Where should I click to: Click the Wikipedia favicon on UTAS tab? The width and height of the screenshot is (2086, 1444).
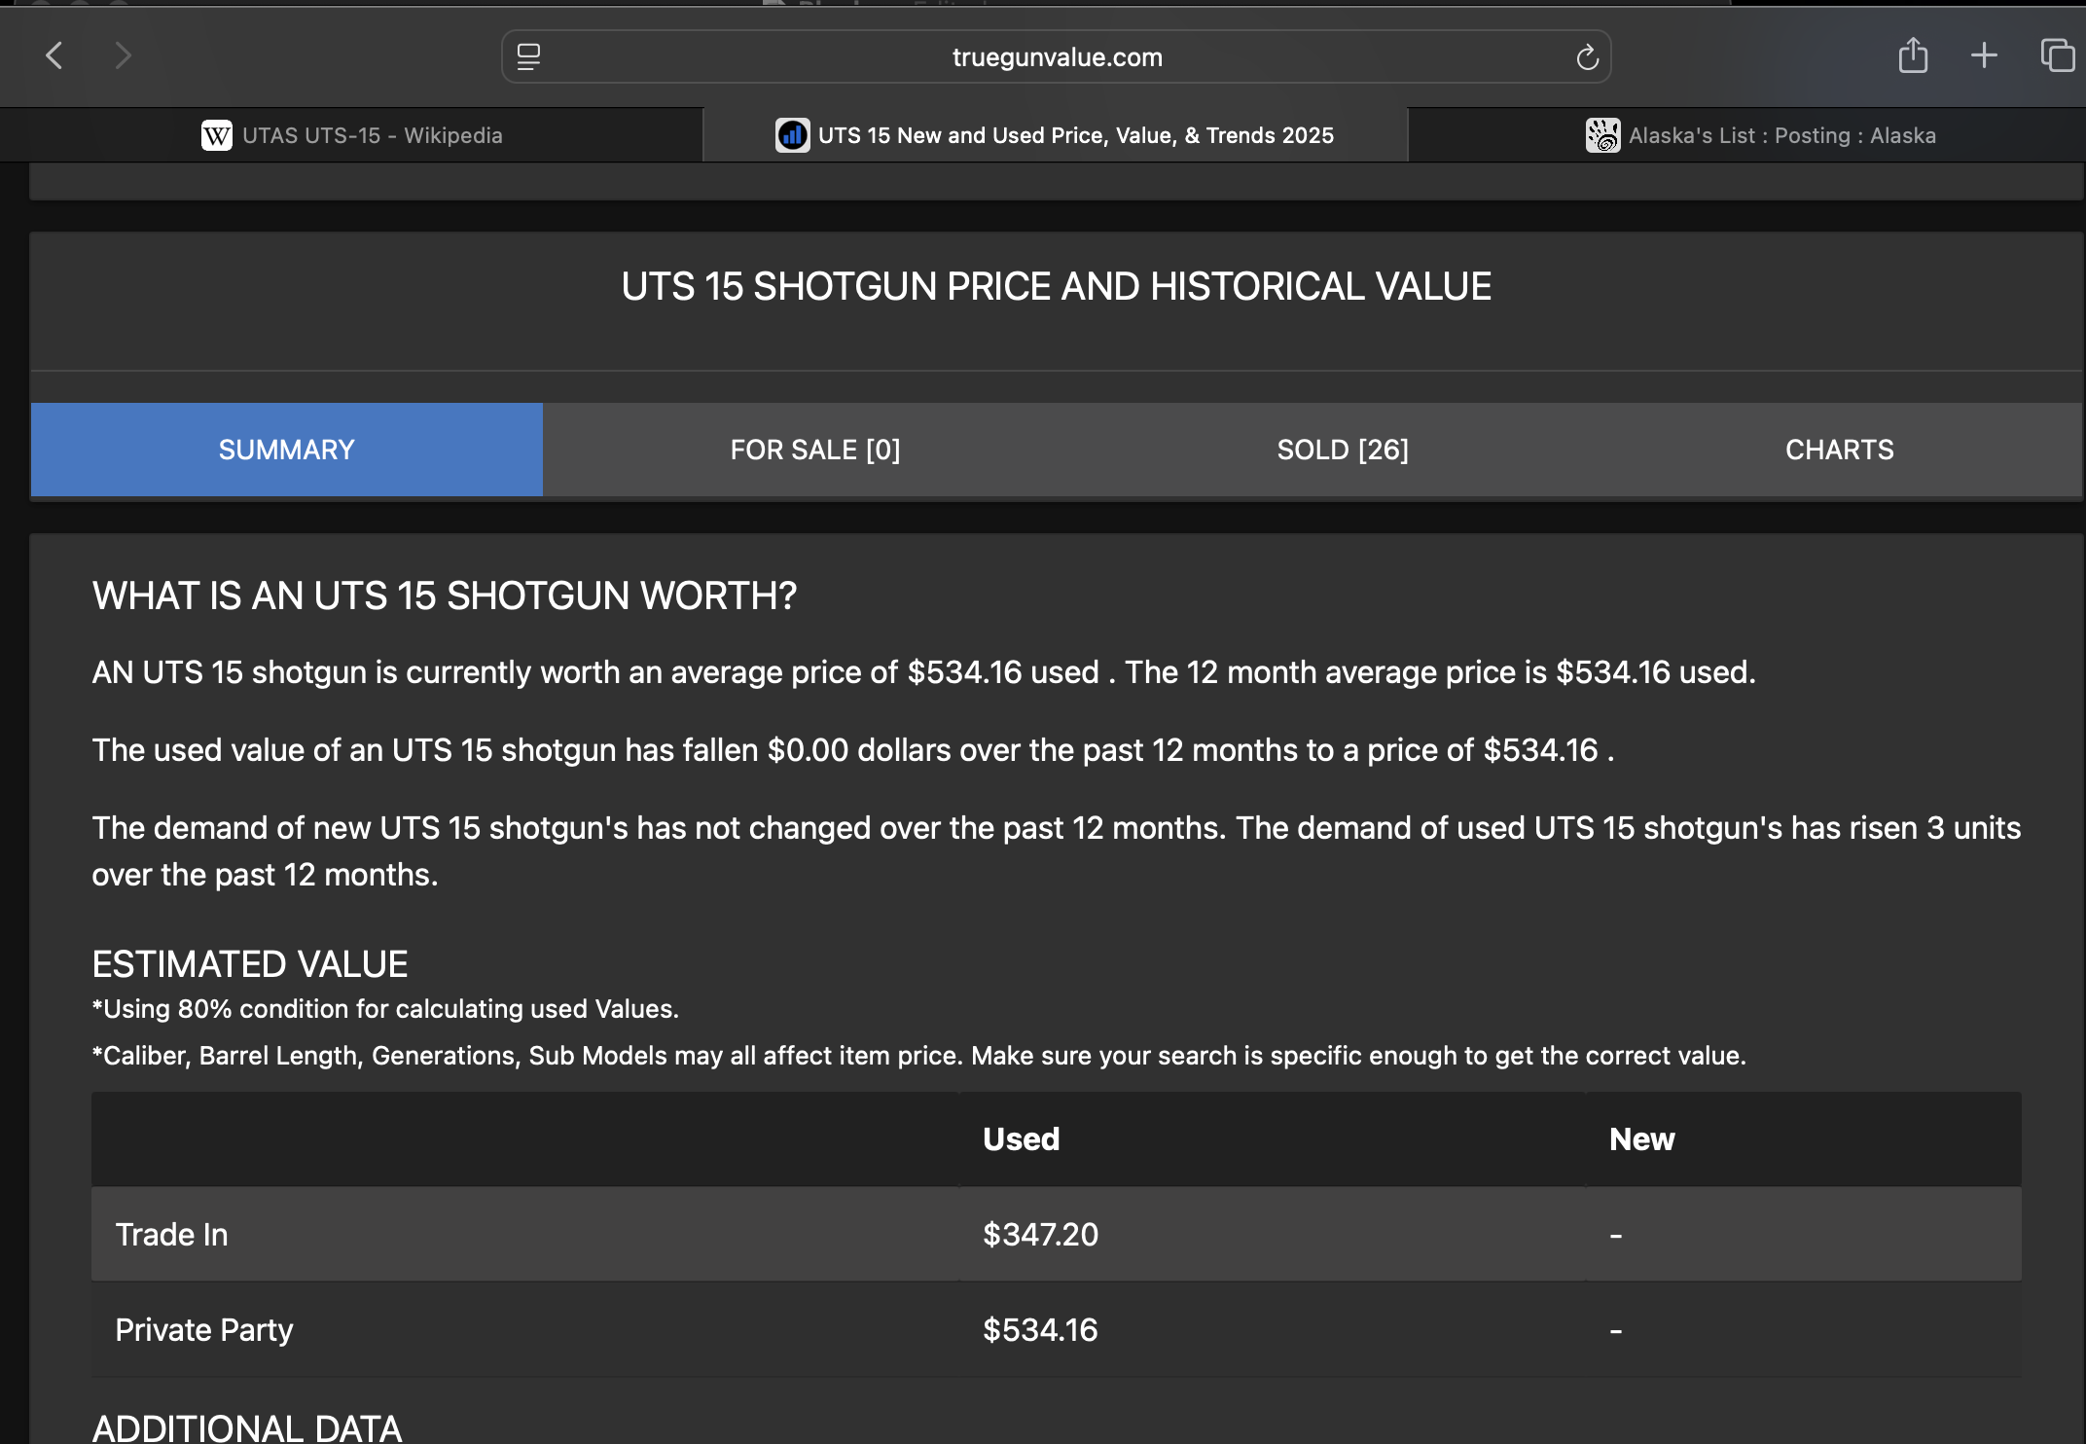[x=216, y=135]
